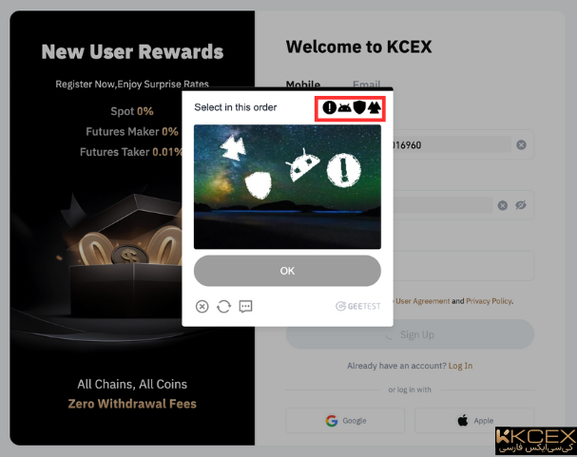The image size is (577, 457).
Task: Click the double-tree arrow shape in captcha image
Action: [233, 148]
